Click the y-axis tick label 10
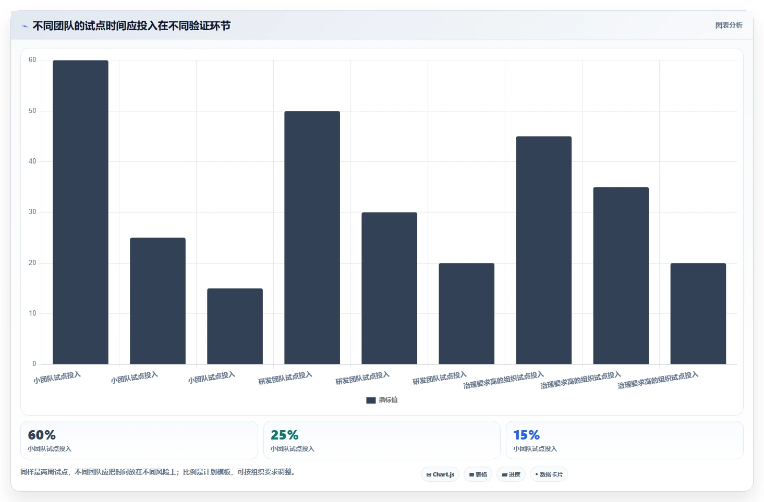 pyautogui.click(x=32, y=313)
